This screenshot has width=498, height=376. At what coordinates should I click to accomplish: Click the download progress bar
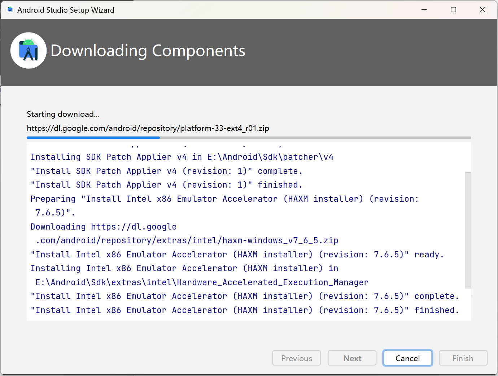click(249, 138)
